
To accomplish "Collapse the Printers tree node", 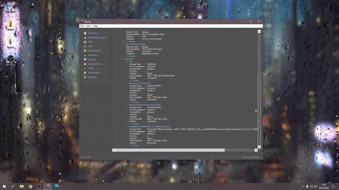I will (x=124, y=59).
